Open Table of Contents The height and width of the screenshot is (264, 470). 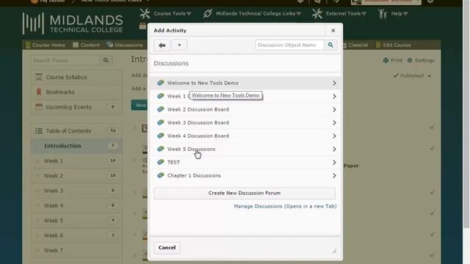tap(76, 131)
